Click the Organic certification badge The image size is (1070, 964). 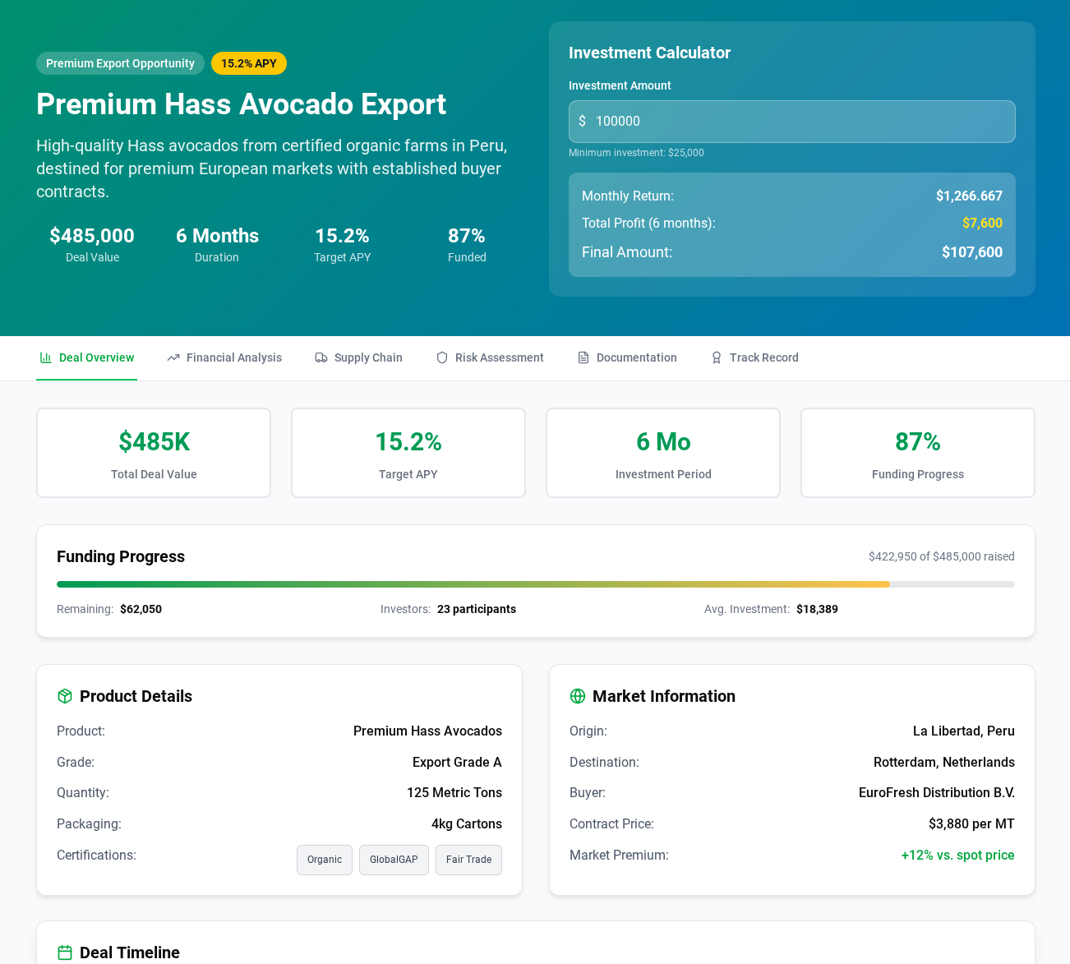(325, 860)
